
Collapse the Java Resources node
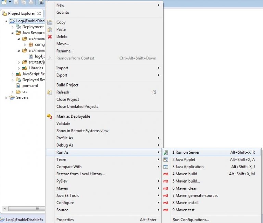tap(12, 33)
